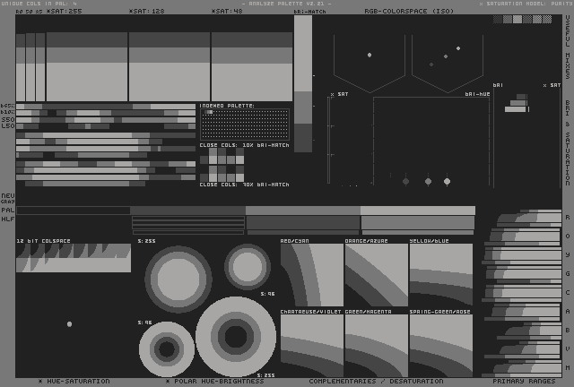Screen dimensions: 574x387
Task: Click the 'R' primary range row letter
Action: click(x=568, y=218)
